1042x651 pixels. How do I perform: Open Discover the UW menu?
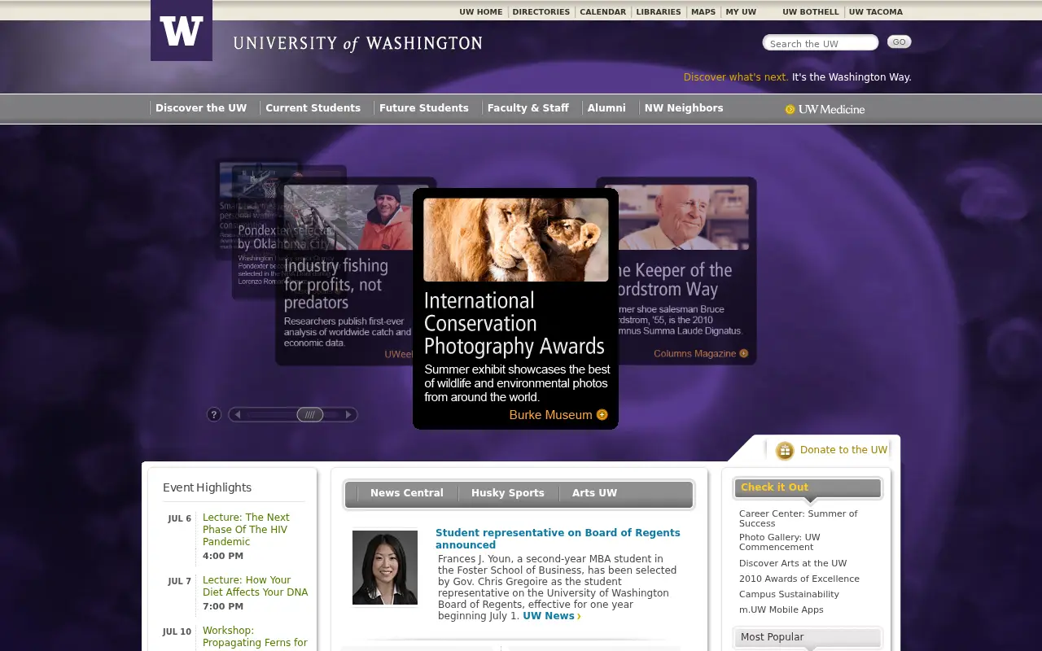[x=201, y=107]
